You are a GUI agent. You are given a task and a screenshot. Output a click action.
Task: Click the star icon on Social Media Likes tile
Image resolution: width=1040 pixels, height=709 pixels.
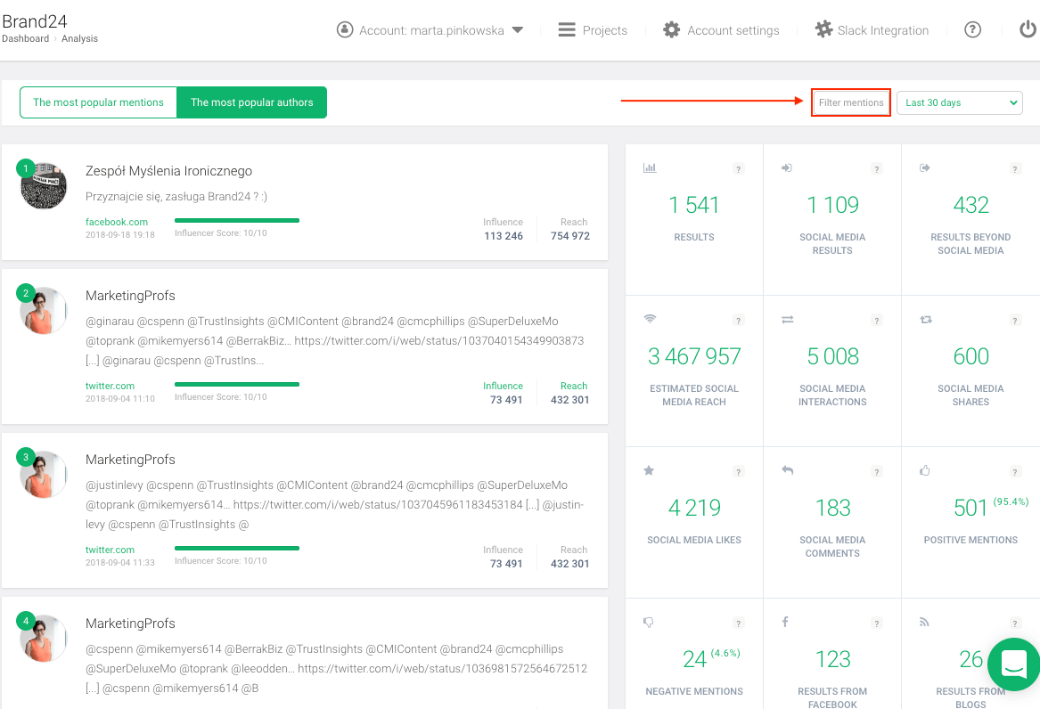(649, 470)
